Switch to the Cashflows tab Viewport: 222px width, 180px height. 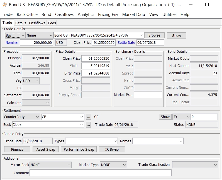click(37, 23)
